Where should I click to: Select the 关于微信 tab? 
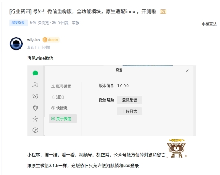click(63, 119)
